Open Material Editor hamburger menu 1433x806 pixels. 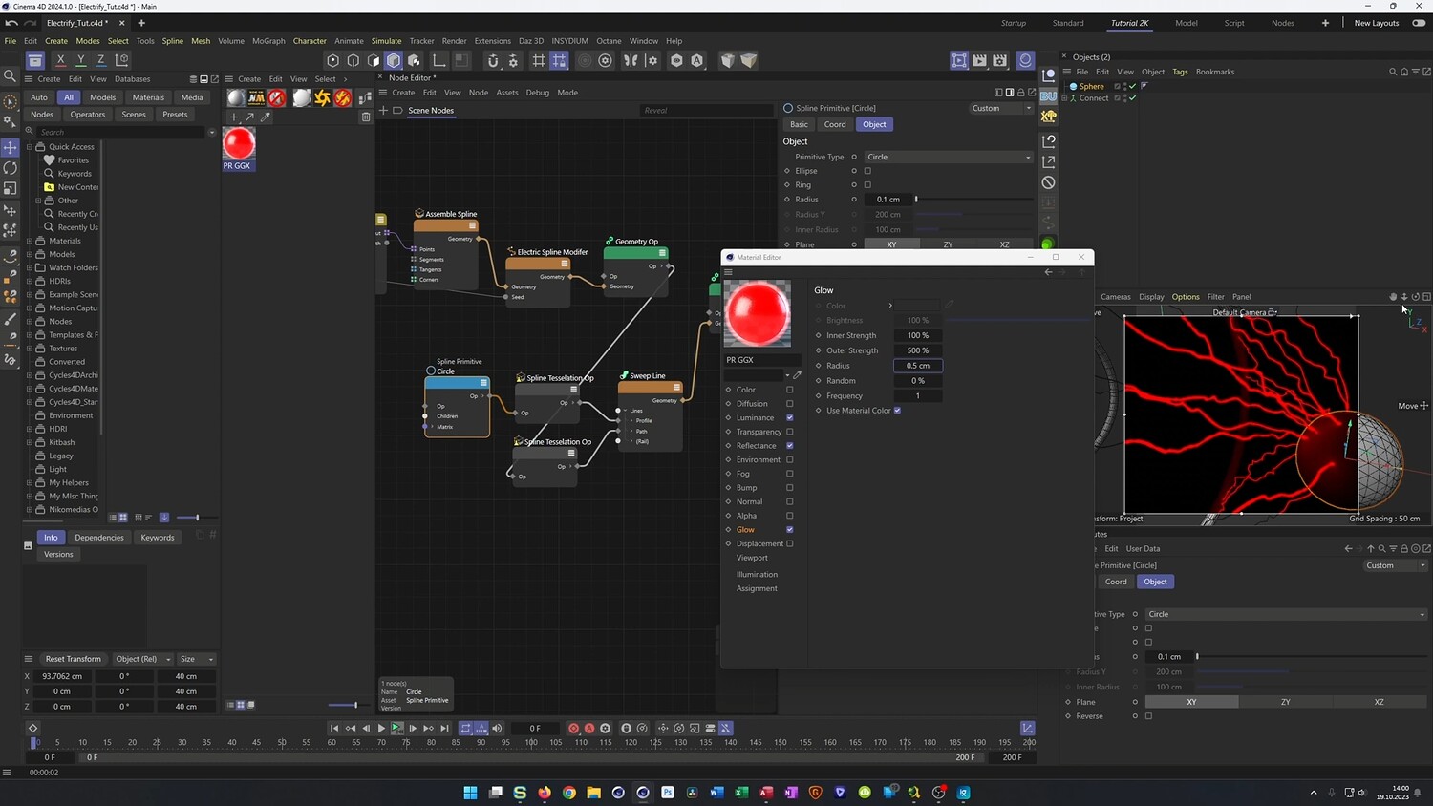(728, 272)
